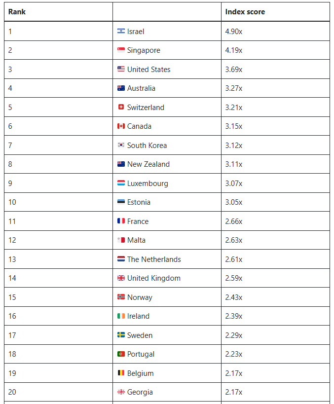Click the United States flag icon
Viewport: 334px width, 404px height.
[121, 69]
